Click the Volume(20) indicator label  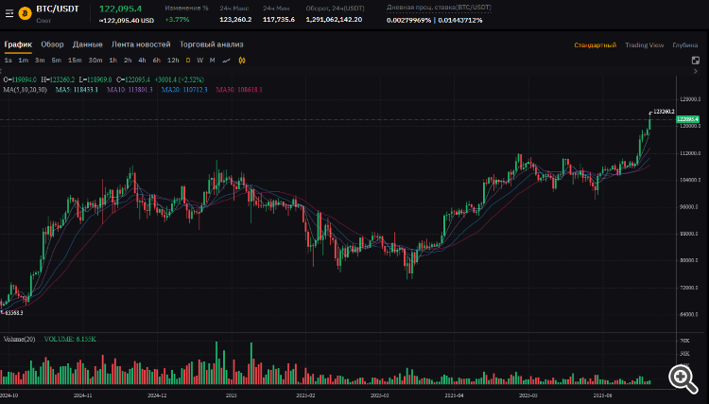click(x=19, y=339)
